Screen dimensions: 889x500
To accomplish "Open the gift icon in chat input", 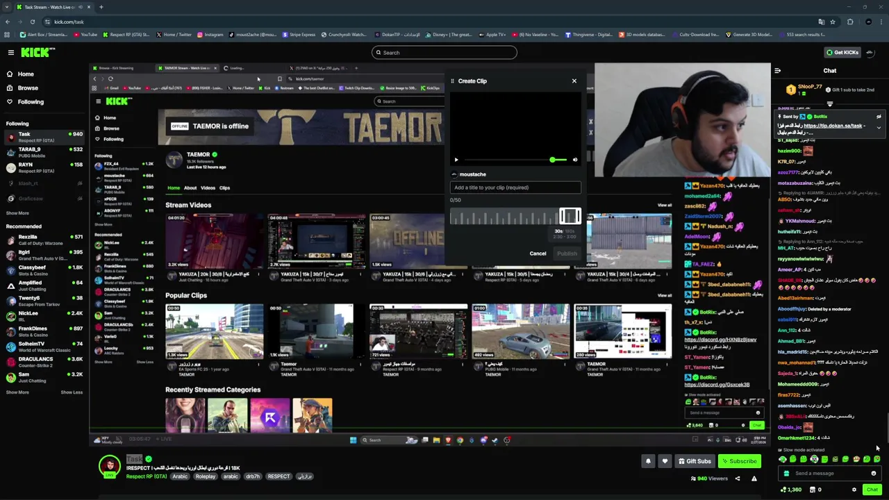I will (x=786, y=474).
